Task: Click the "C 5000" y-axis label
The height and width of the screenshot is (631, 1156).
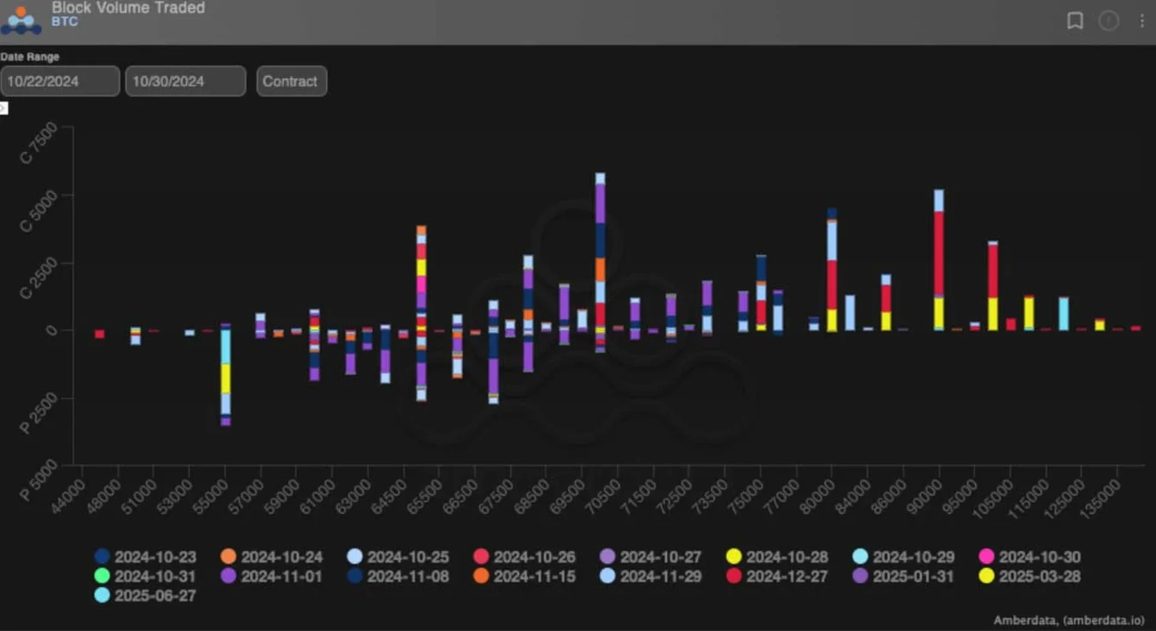Action: click(39, 211)
